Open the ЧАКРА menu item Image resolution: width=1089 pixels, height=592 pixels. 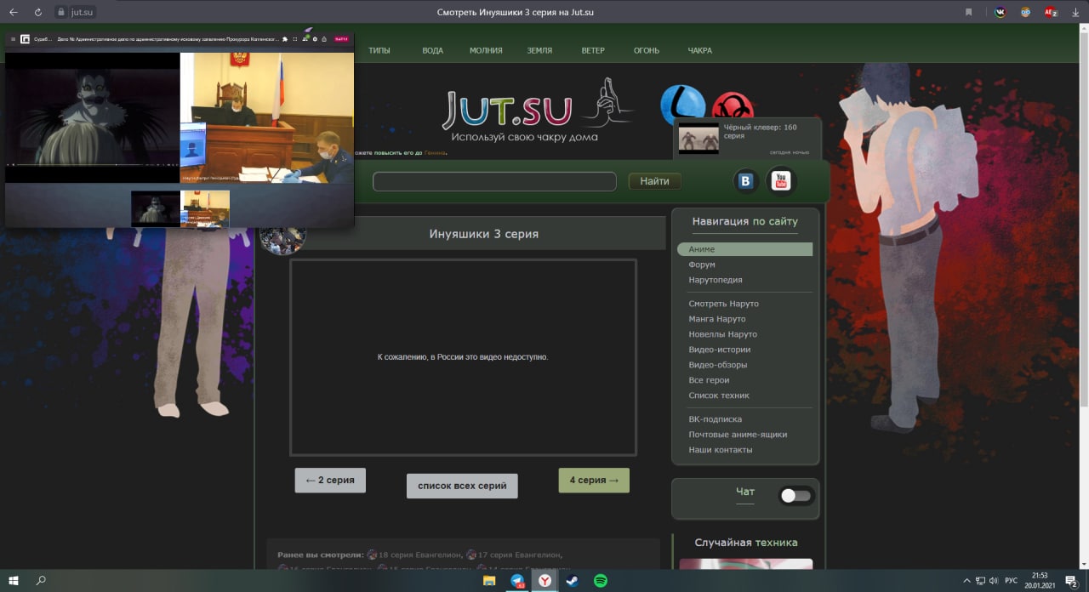pyautogui.click(x=700, y=50)
